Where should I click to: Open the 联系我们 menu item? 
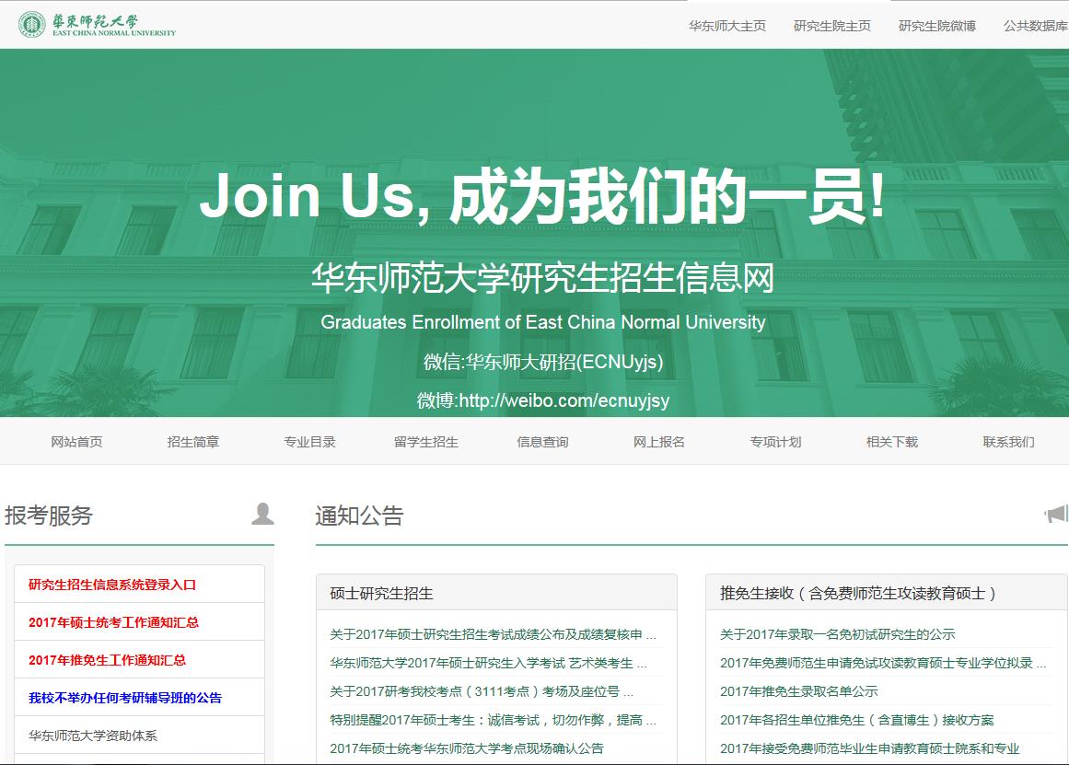click(1009, 442)
